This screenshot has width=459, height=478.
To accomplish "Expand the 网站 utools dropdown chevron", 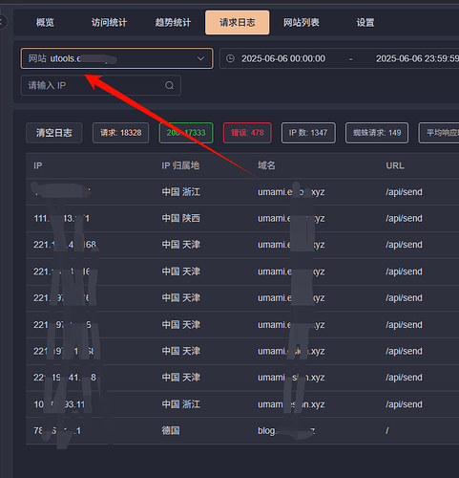I will point(200,58).
